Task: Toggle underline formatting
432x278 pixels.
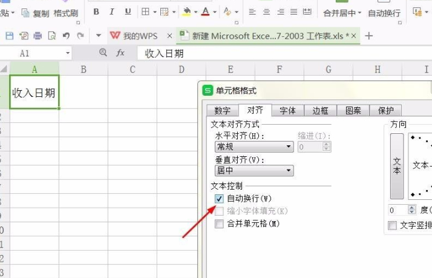Action: pyautogui.click(x=128, y=12)
